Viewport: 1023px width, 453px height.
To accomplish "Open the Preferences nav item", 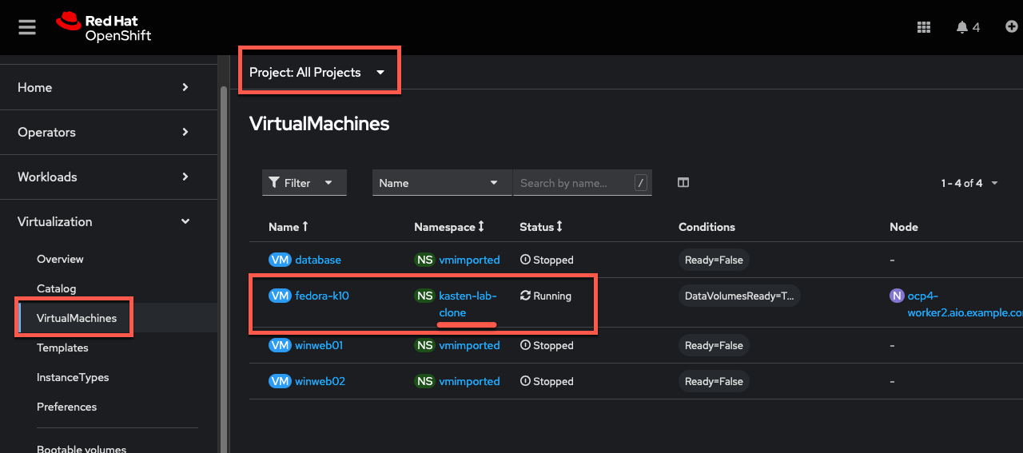I will pos(66,407).
